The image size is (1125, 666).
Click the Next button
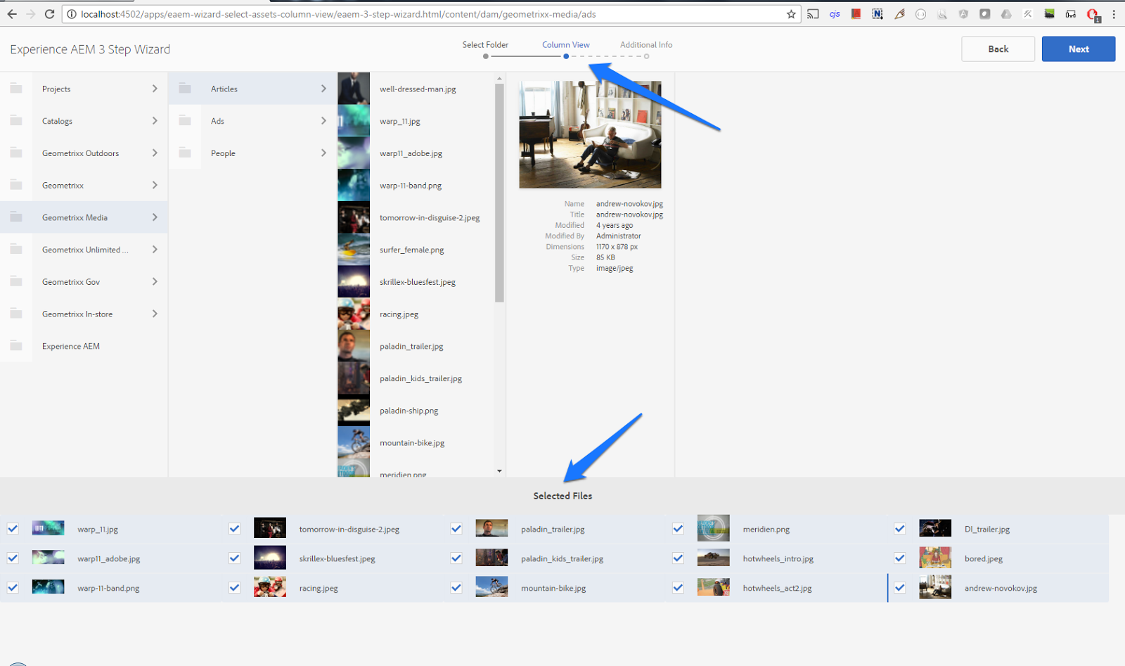click(1078, 49)
